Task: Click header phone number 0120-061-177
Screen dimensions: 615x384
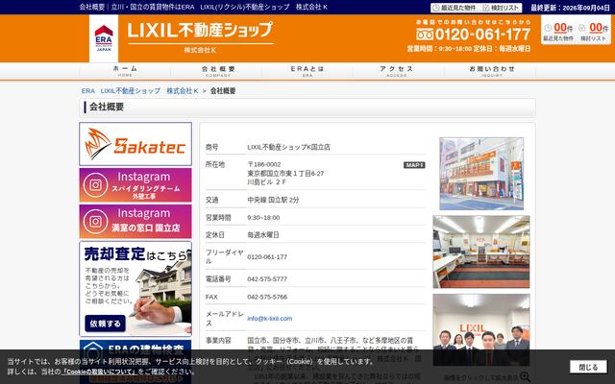Action: [x=482, y=35]
